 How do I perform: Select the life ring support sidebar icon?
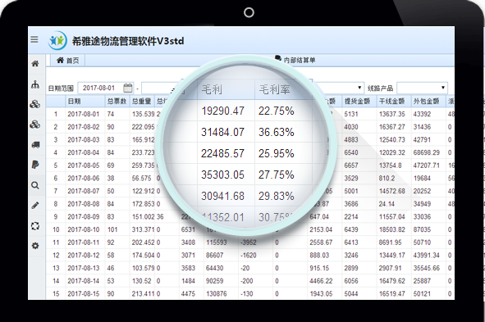(35, 225)
